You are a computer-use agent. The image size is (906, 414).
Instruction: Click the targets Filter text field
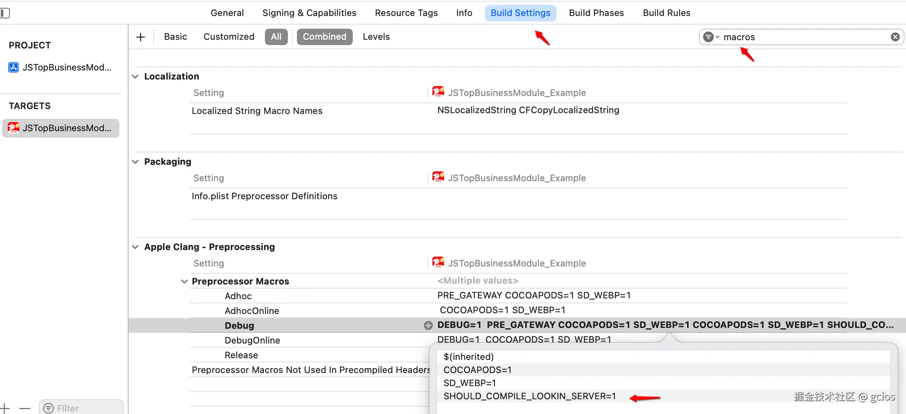point(81,407)
